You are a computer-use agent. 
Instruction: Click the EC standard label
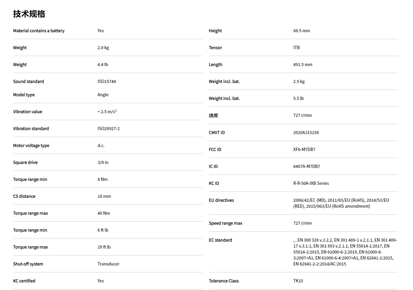click(220, 240)
